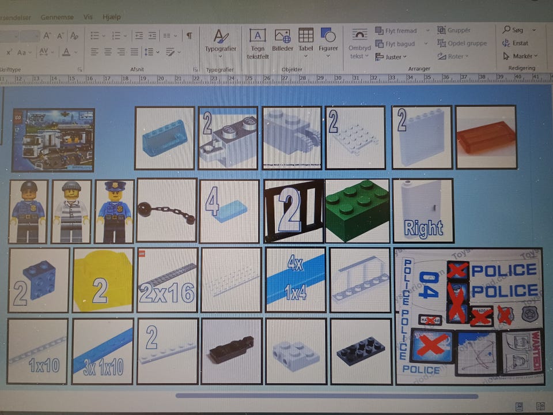Decrease paragraph indent

pos(139,36)
